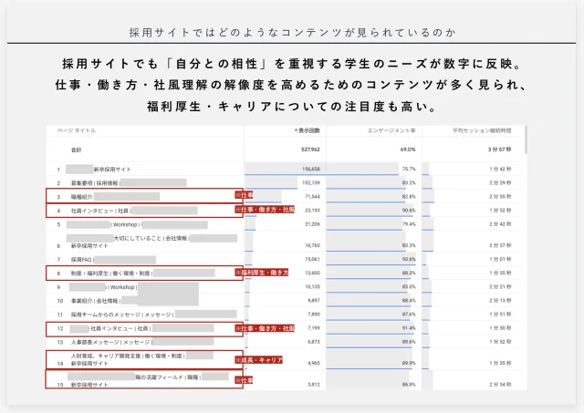Click the view count 6,873
Image resolution: width=584 pixels, height=413 pixels.
pyautogui.click(x=314, y=342)
